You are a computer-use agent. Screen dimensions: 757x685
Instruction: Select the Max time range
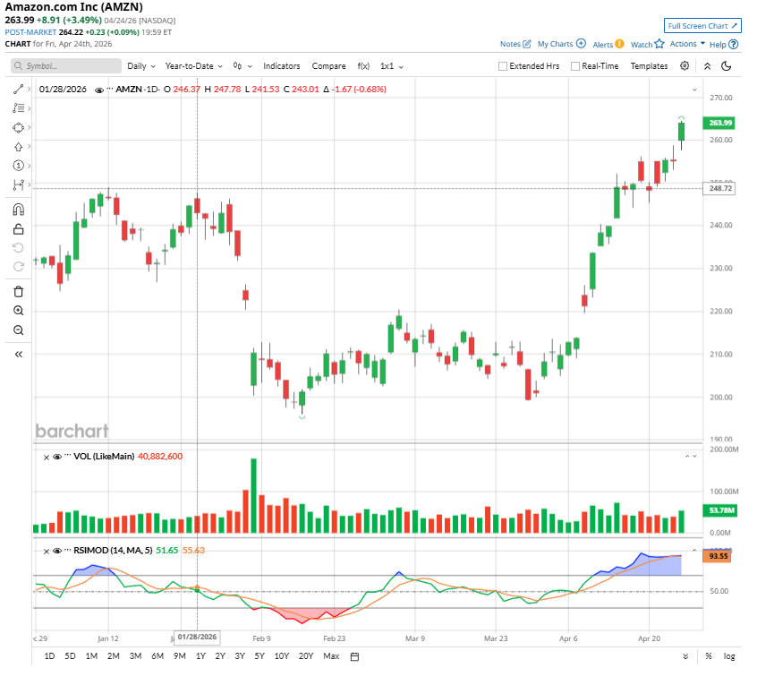331,656
